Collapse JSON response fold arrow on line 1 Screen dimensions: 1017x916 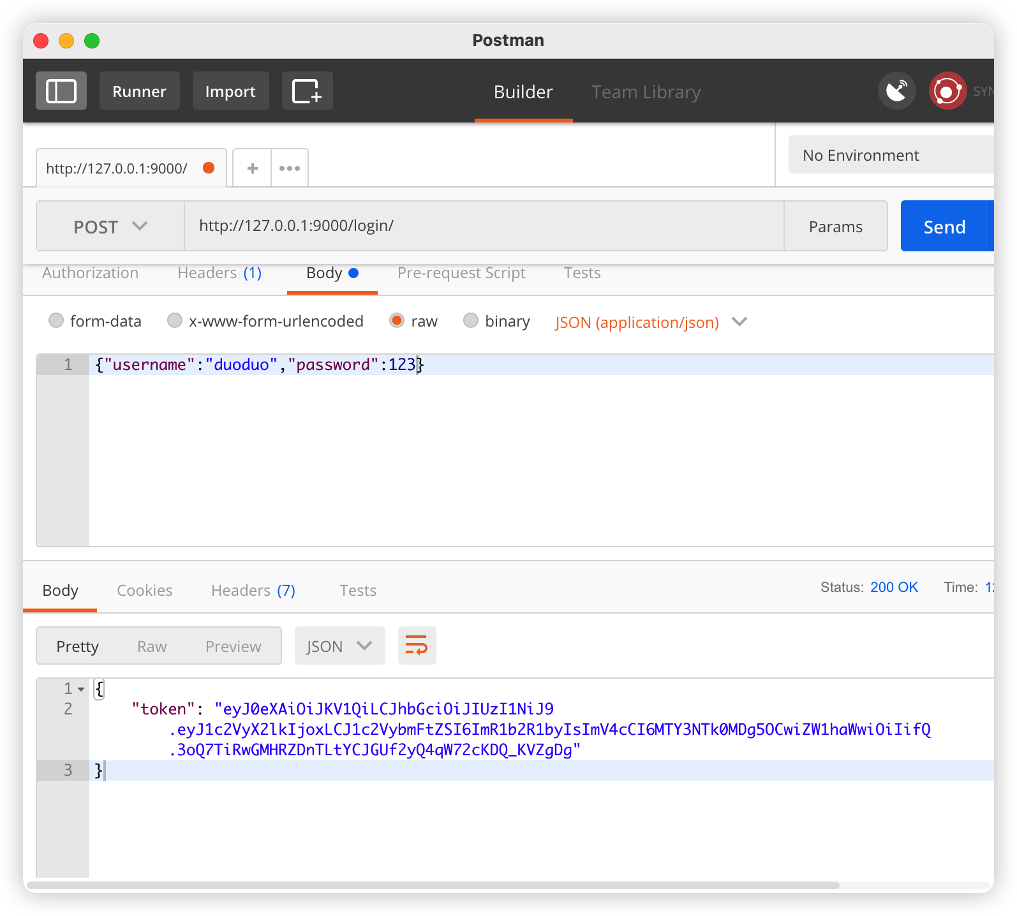click(81, 689)
